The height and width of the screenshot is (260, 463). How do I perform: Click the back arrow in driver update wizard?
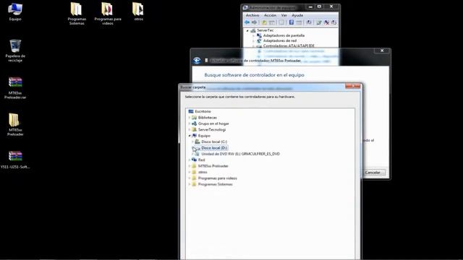pyautogui.click(x=197, y=61)
